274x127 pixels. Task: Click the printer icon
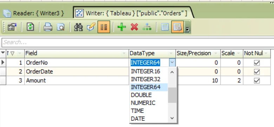[48, 27]
